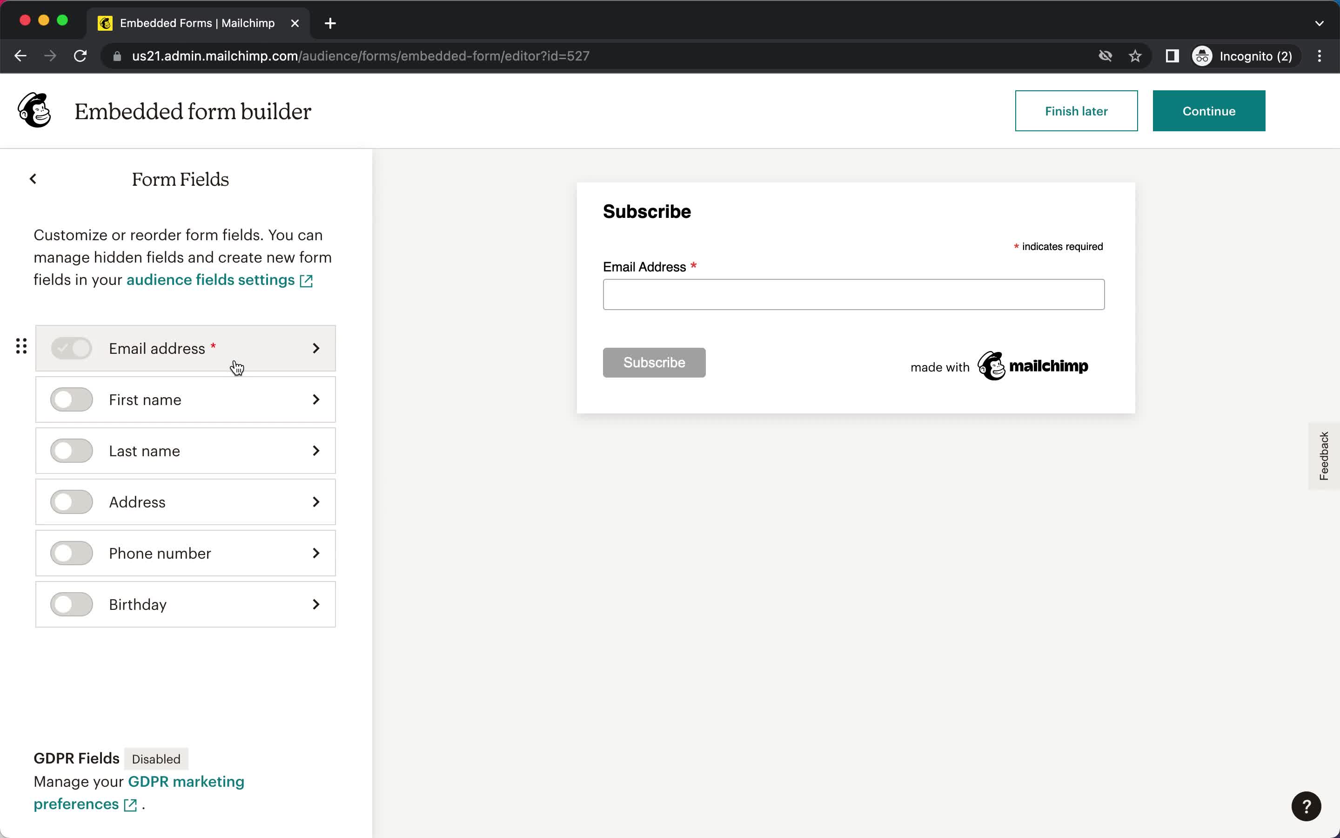Expand the Phone number field settings chevron
Image resolution: width=1340 pixels, height=838 pixels.
click(x=315, y=553)
